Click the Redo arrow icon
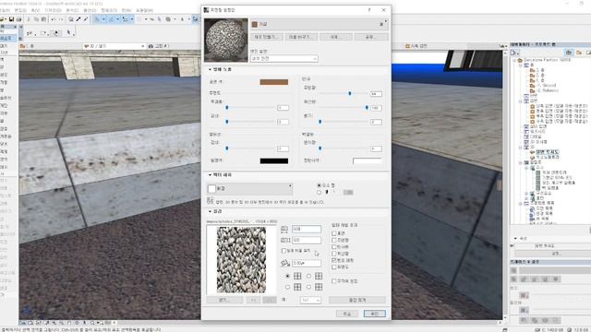591x332 pixels. coord(61,19)
